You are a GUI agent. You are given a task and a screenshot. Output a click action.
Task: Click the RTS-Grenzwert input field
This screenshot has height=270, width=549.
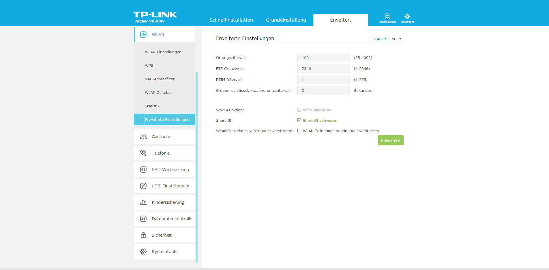click(323, 69)
